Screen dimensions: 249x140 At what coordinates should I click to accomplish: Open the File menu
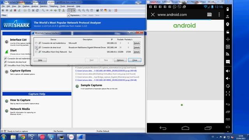(x=3, y=6)
